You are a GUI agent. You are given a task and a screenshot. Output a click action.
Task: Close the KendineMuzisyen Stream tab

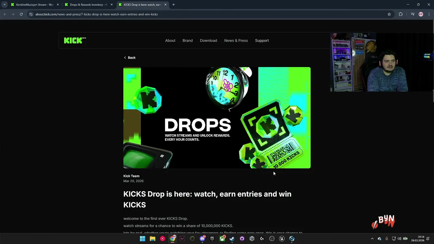tap(58, 5)
